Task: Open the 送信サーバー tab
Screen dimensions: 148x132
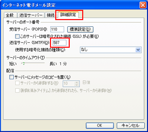Action: point(31,15)
